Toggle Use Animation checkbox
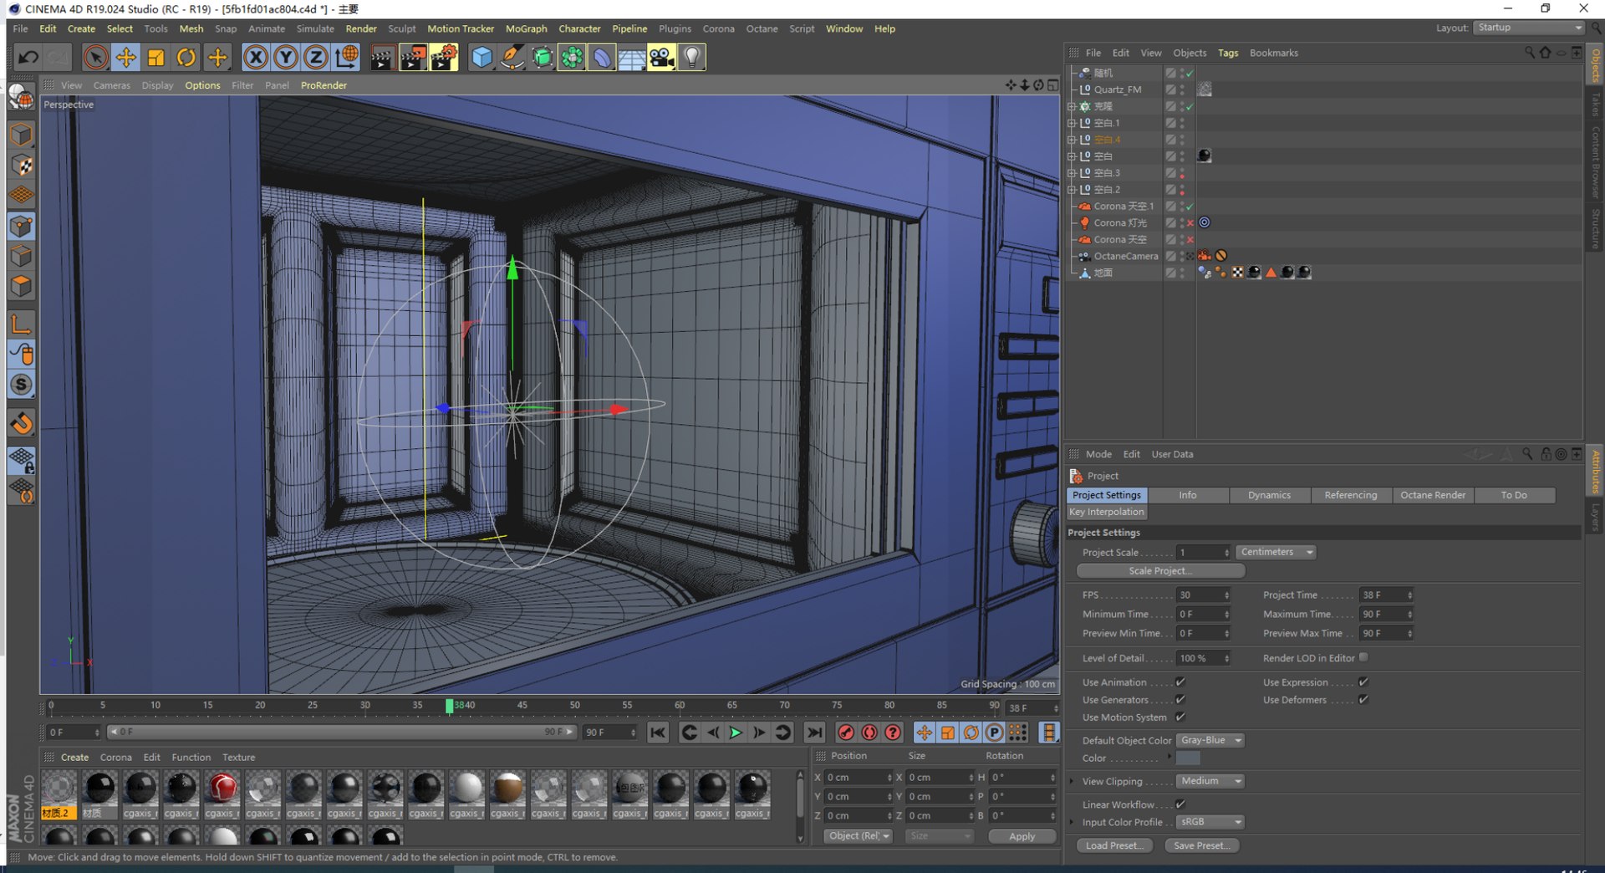Viewport: 1605px width, 873px height. pos(1180,682)
